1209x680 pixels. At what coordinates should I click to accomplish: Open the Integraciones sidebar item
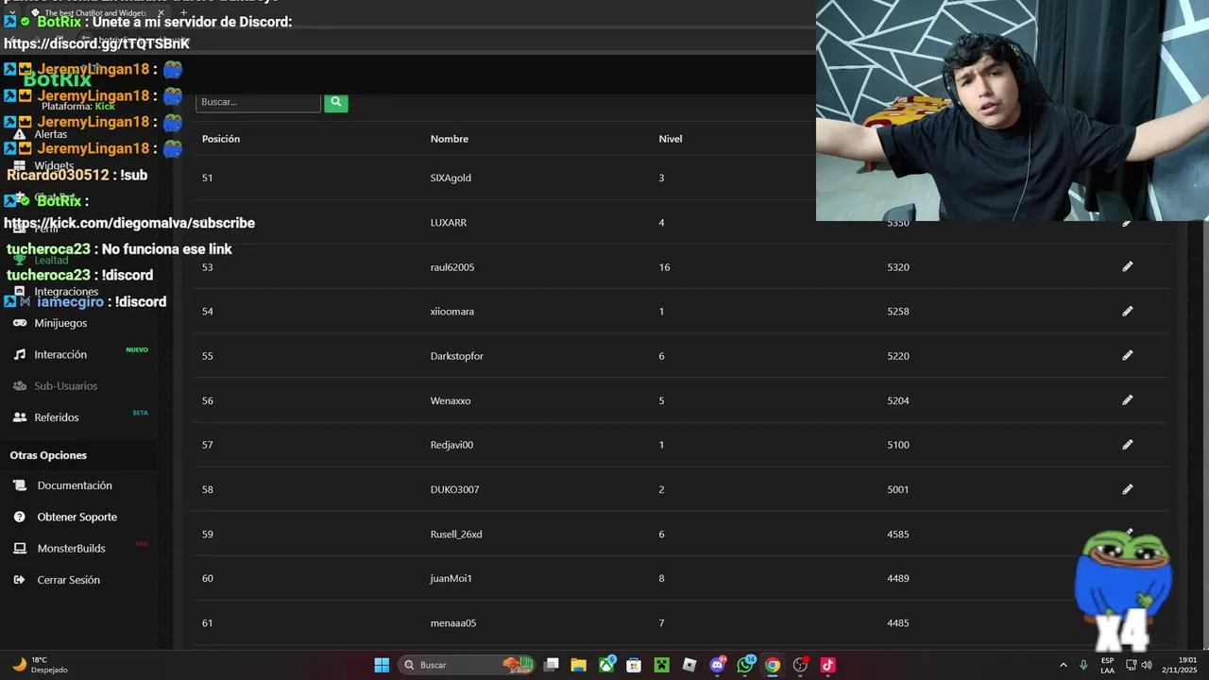(66, 292)
